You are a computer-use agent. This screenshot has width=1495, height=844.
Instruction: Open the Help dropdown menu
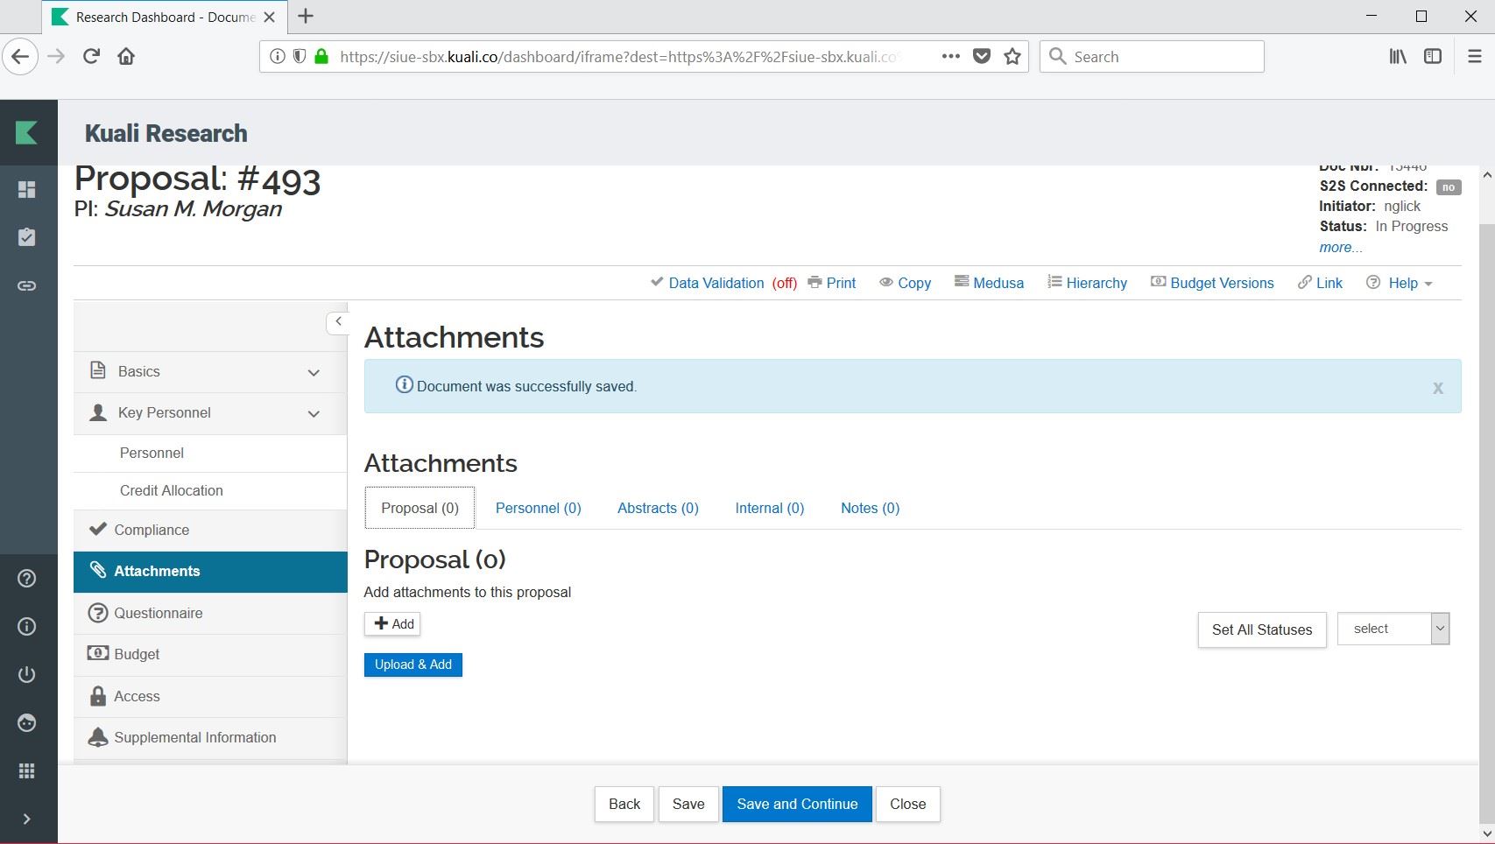click(1401, 283)
